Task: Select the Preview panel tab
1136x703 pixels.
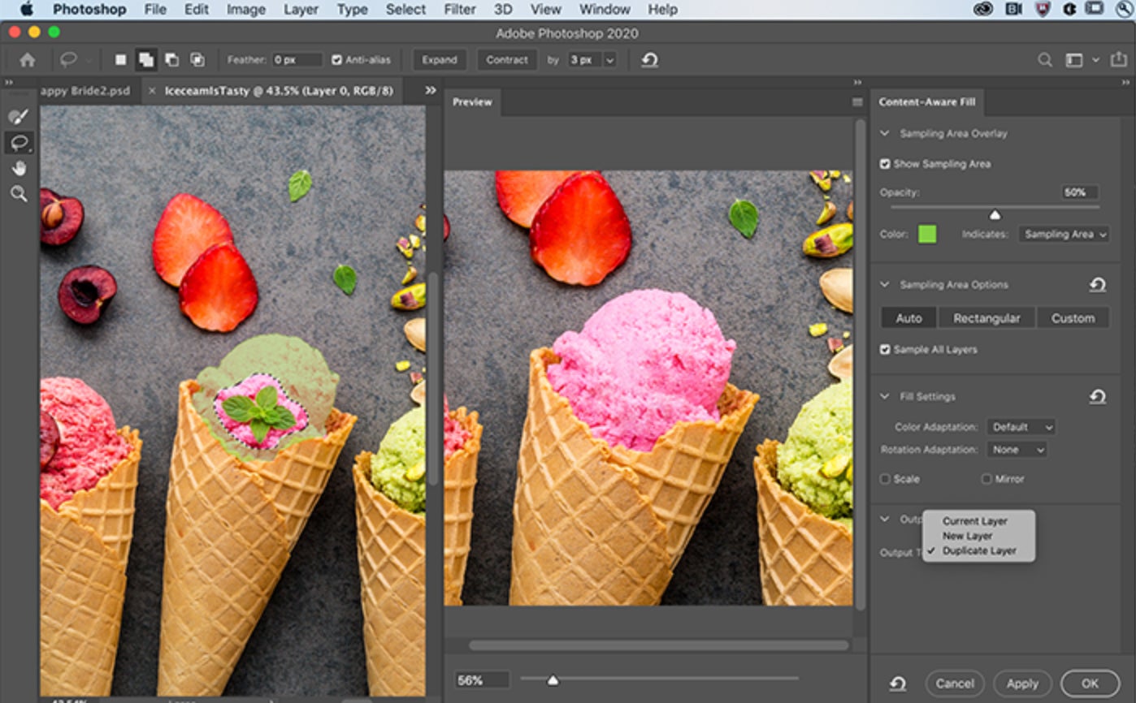Action: (472, 102)
